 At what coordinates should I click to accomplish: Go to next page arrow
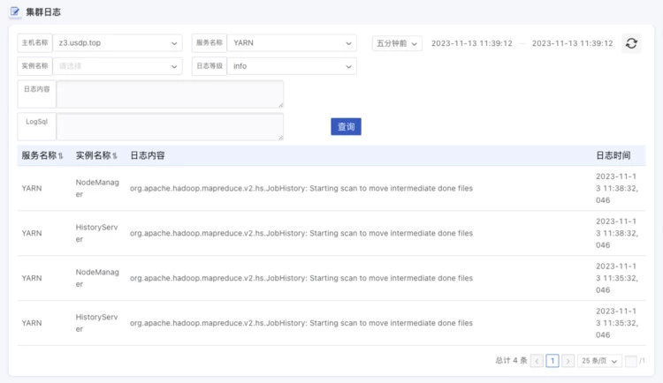(x=568, y=361)
